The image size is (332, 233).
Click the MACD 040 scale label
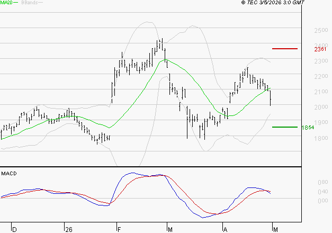click(323, 192)
